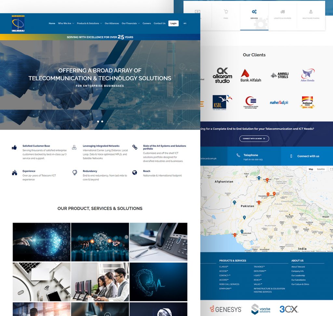Go to Home in the navigation bar
This screenshot has height=316, width=333.
(52, 23)
